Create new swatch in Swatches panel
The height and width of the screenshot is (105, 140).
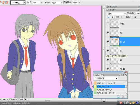pos(118,97)
